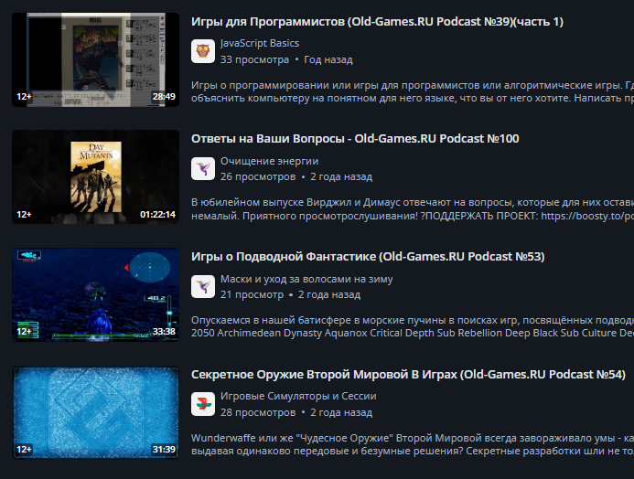This screenshot has width=634, height=479.
Task: Open Маски и уход за волосами avatar
Action: (203, 286)
